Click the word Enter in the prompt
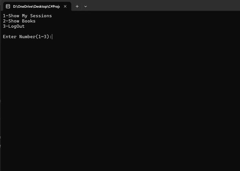Screen dimensions: 240x171 pyautogui.click(x=10, y=37)
